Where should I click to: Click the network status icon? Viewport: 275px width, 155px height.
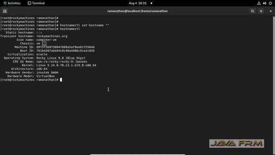(x=259, y=3)
